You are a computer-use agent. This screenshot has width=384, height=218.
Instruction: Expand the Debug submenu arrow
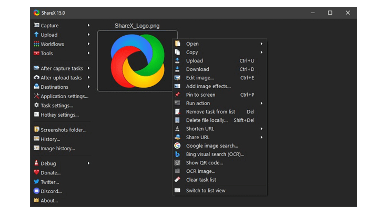[89, 163]
